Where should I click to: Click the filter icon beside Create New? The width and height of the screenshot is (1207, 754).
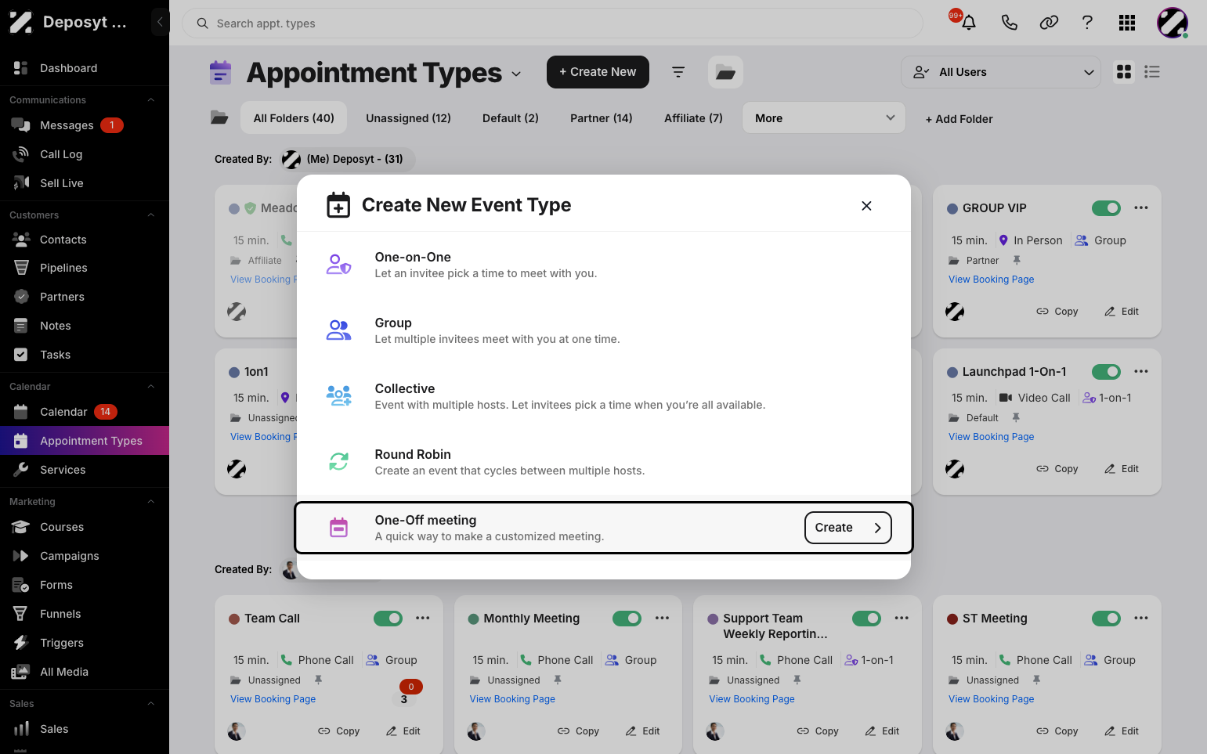(x=678, y=72)
